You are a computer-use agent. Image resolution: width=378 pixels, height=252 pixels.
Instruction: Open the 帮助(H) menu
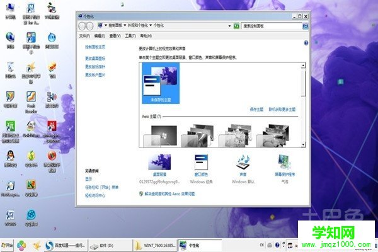pyautogui.click(x=146, y=36)
